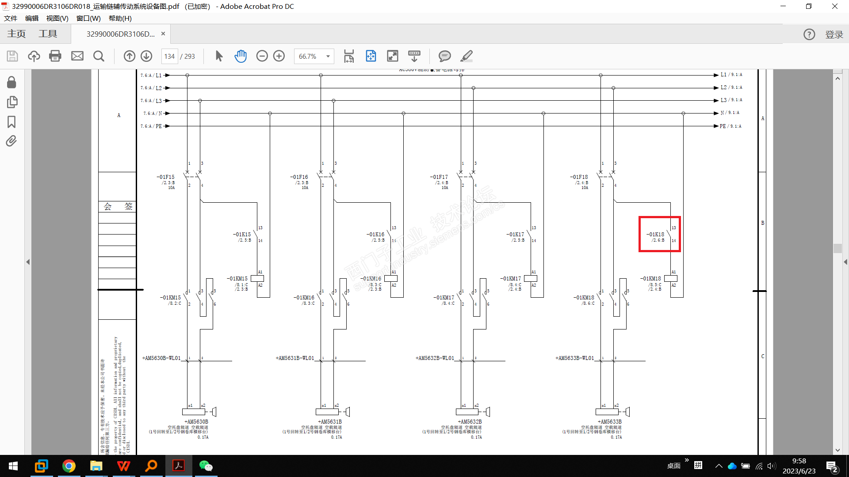Click the print icon in toolbar
The height and width of the screenshot is (477, 849).
pos(55,56)
